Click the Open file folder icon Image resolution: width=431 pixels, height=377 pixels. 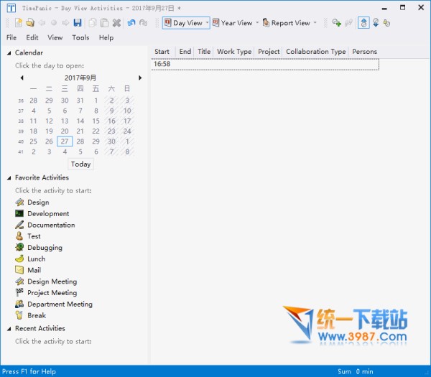click(x=30, y=23)
